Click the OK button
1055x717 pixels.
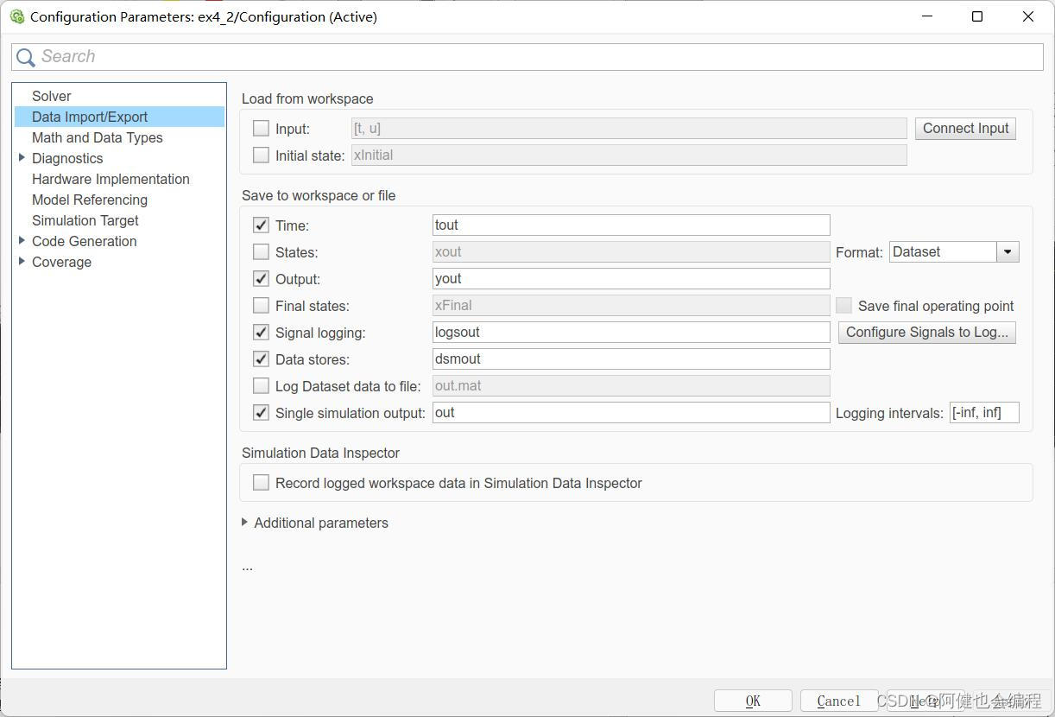(753, 701)
